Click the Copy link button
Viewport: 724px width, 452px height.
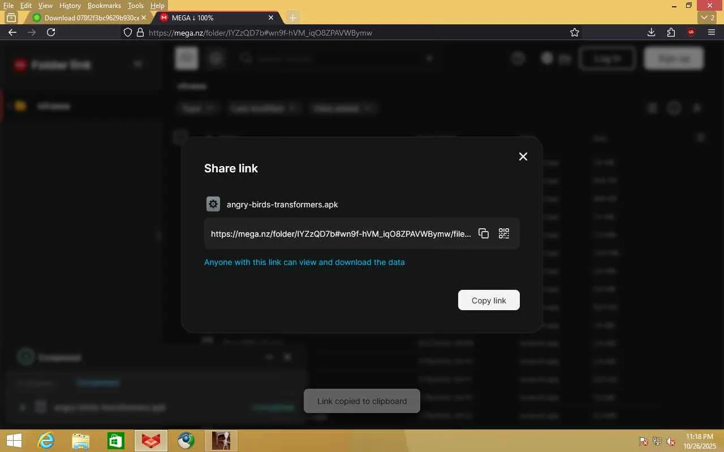point(489,300)
